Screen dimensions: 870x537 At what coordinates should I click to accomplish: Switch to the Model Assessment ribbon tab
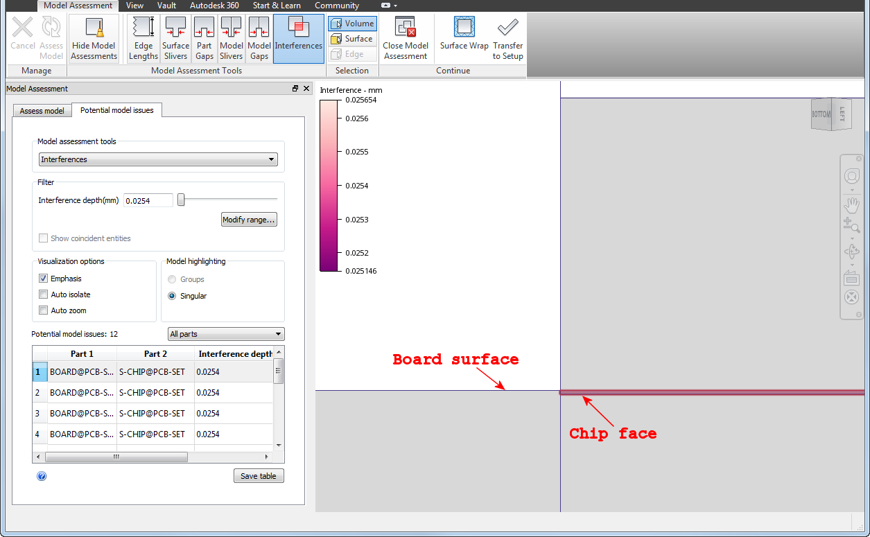pos(78,6)
